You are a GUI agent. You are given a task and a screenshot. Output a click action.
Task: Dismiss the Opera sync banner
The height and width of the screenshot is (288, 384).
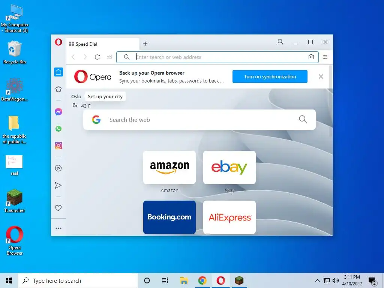click(321, 76)
